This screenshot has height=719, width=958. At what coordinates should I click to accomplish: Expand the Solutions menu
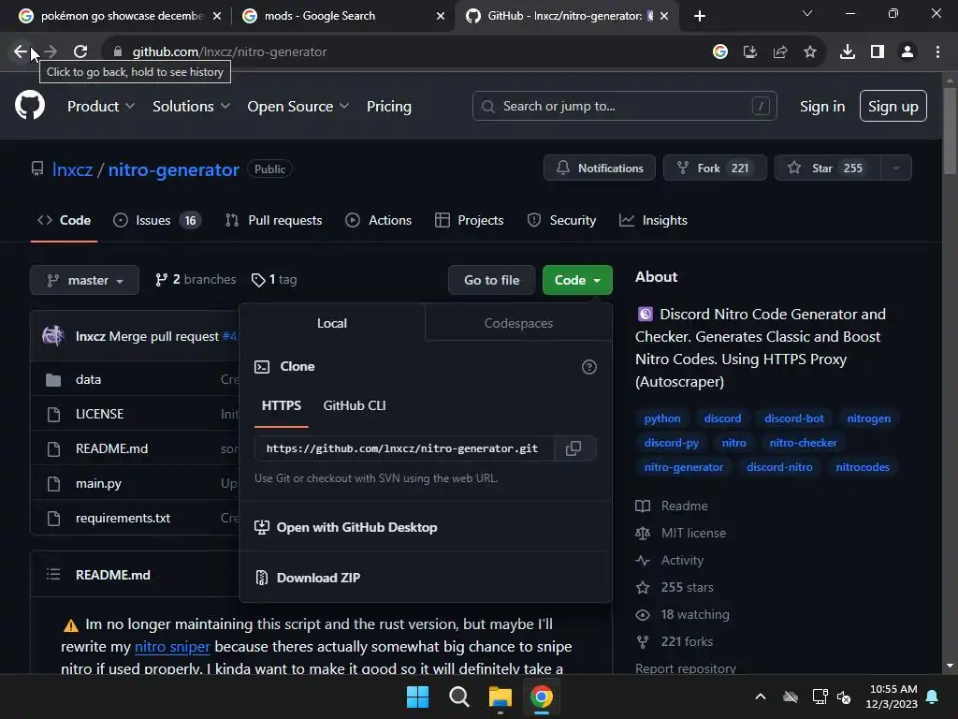(x=191, y=107)
